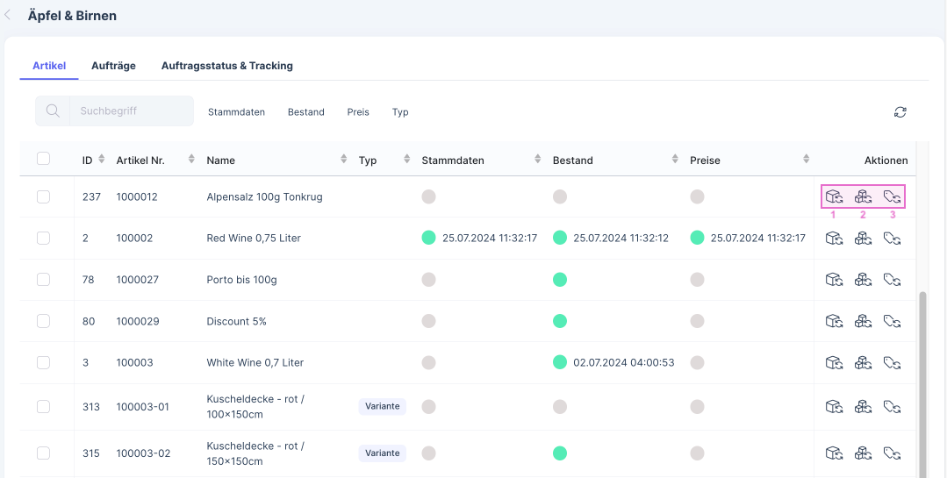Screen dimensions: 947x478
Task: Sort table by the ID column arrows
Action: tap(101, 160)
